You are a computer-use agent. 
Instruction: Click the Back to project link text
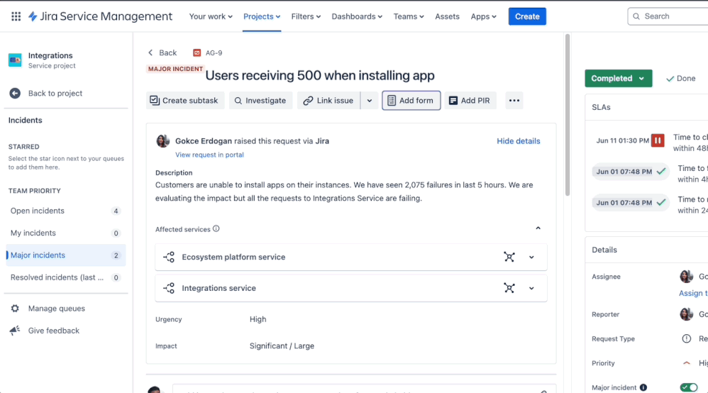[x=55, y=93]
